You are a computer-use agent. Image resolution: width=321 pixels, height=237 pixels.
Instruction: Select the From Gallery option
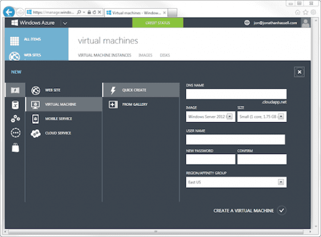point(141,104)
